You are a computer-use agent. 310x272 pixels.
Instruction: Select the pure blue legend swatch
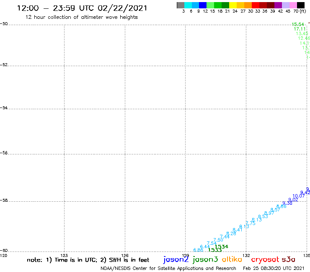pyautogui.click(x=203, y=5)
